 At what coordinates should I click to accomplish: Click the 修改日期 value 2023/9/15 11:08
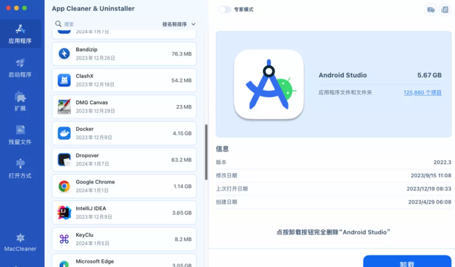(x=431, y=176)
